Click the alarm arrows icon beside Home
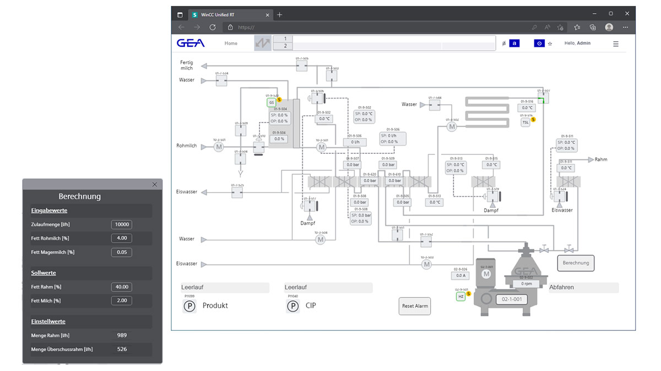 tap(263, 43)
